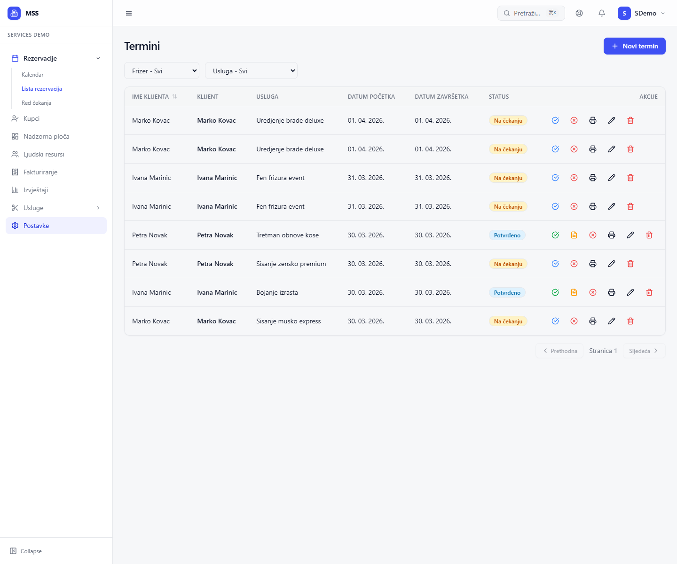Edit the Bojanje izrasta appointment
The height and width of the screenshot is (564, 677).
point(630,292)
